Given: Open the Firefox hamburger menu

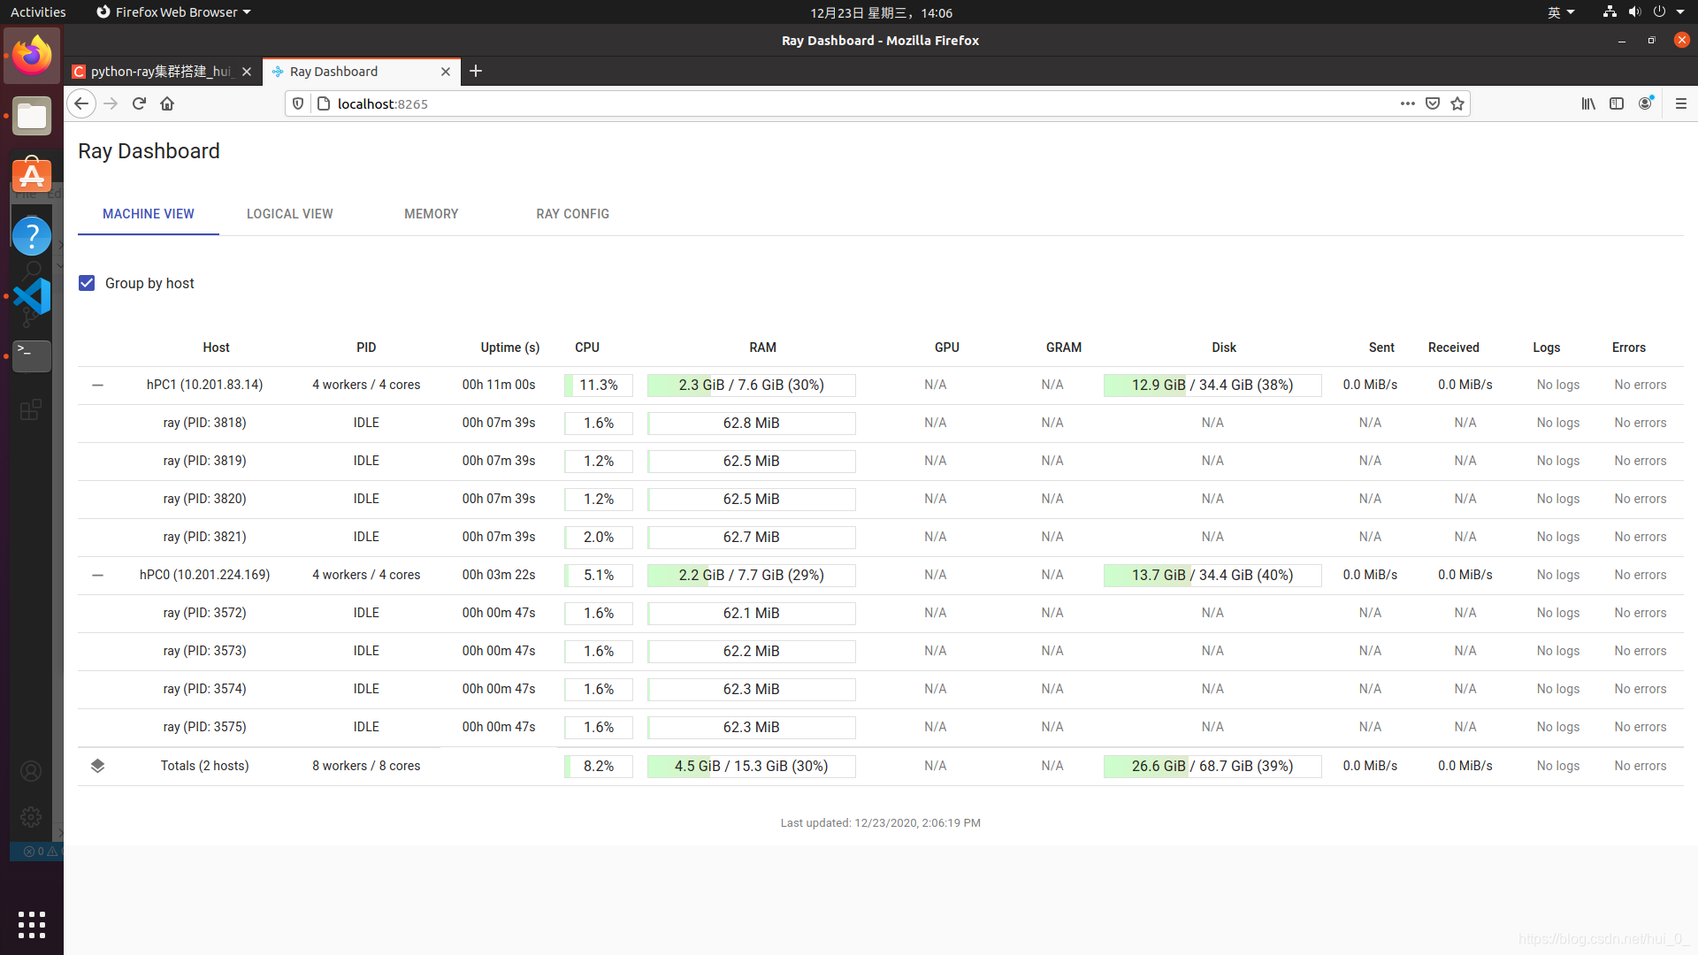Looking at the screenshot, I should (x=1681, y=103).
